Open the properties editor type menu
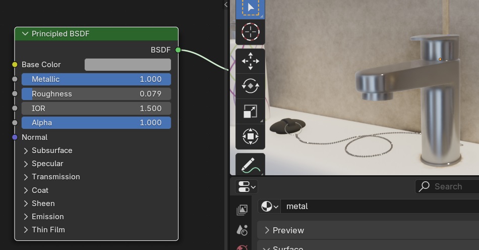 tap(246, 187)
